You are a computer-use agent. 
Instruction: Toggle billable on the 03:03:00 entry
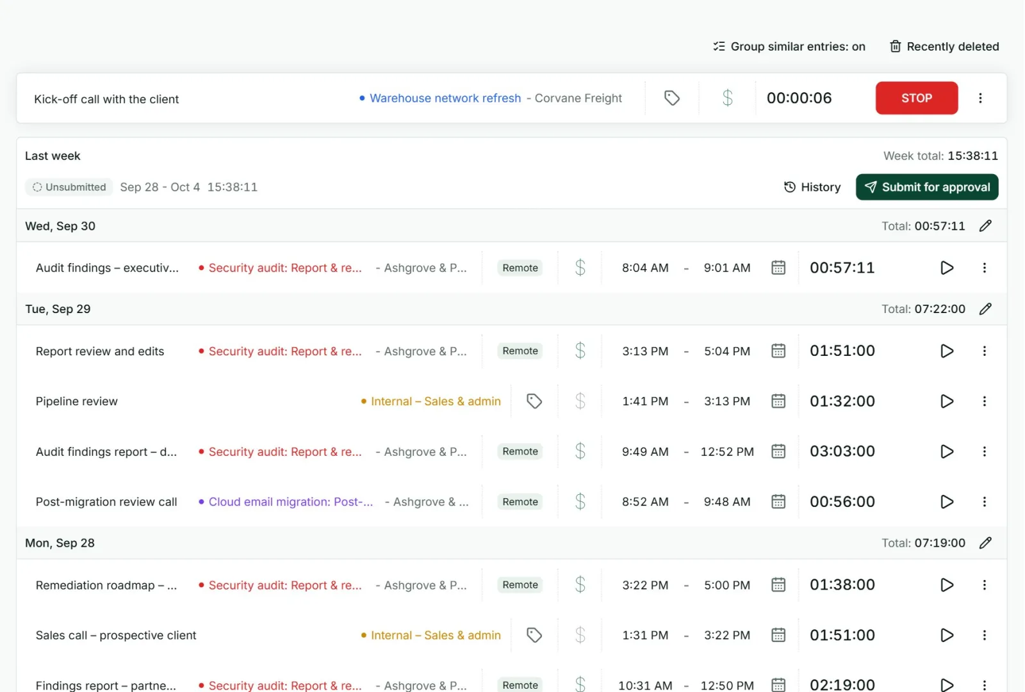(580, 451)
